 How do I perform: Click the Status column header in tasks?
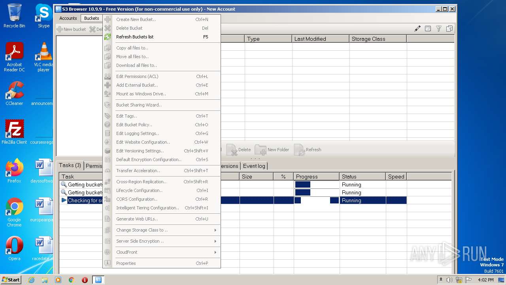363,177
